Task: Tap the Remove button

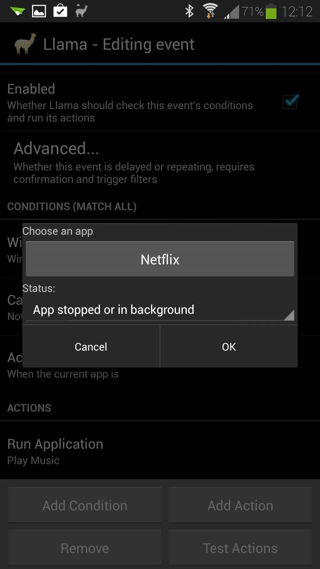Action: [x=85, y=548]
